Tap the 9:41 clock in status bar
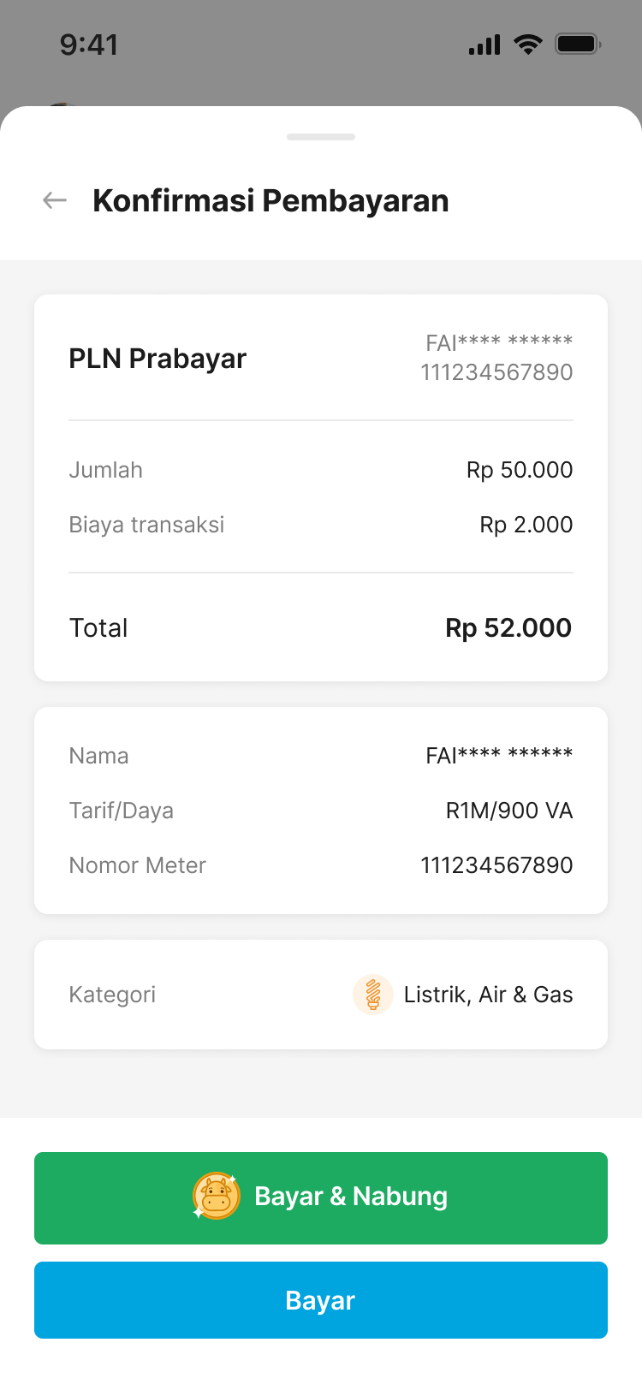Screen dimensions: 642x1390 [89, 45]
